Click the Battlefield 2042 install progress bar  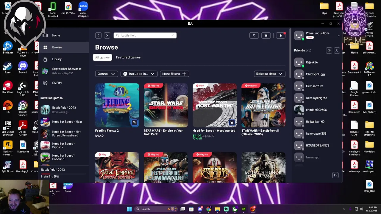coord(63,174)
